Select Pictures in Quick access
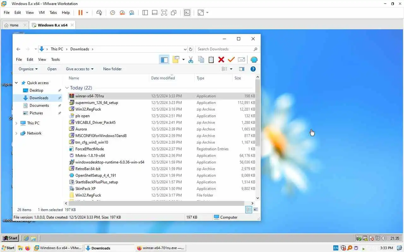This screenshot has height=252, width=404. [x=36, y=113]
